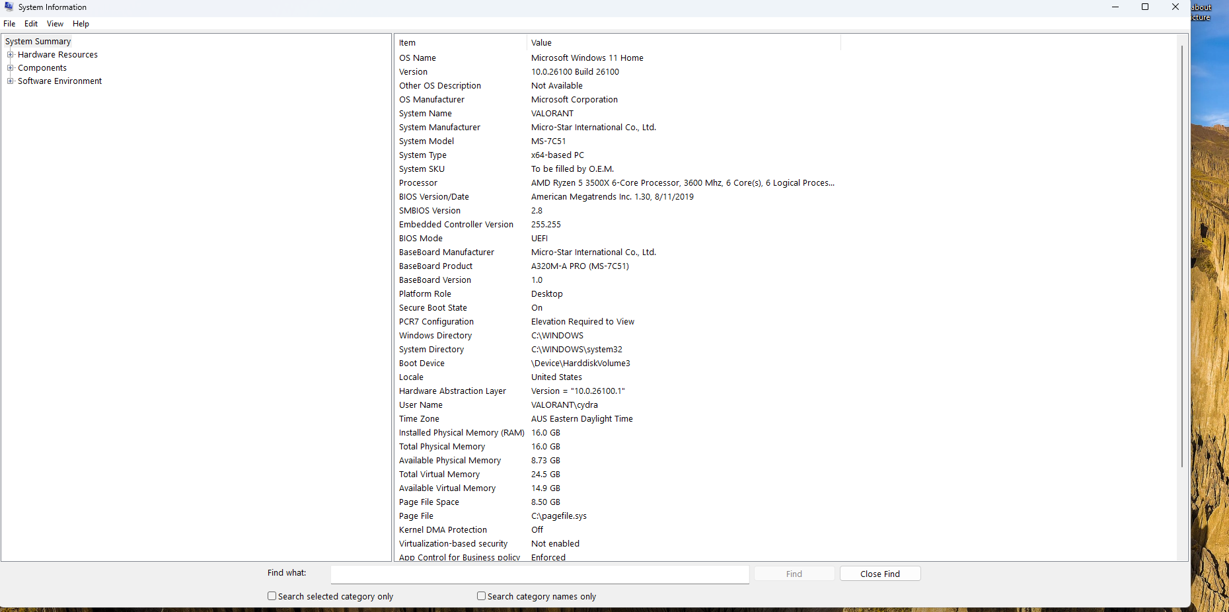Select the User Name item
1229x612 pixels.
click(421, 405)
